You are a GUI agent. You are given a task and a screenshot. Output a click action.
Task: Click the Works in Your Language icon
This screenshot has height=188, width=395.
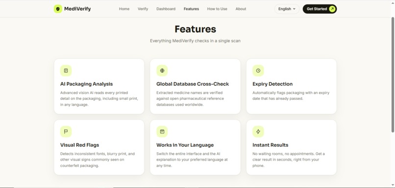(x=162, y=132)
